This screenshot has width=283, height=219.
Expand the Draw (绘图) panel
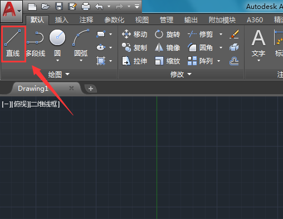59,74
